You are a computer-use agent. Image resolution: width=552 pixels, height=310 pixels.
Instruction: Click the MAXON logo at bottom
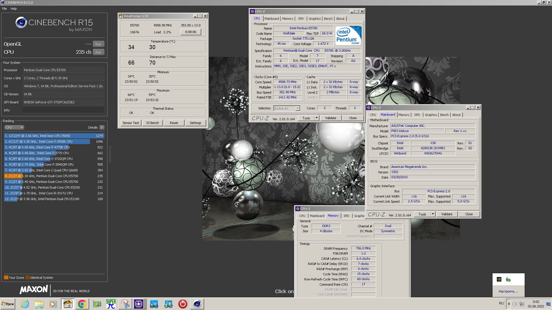click(34, 290)
